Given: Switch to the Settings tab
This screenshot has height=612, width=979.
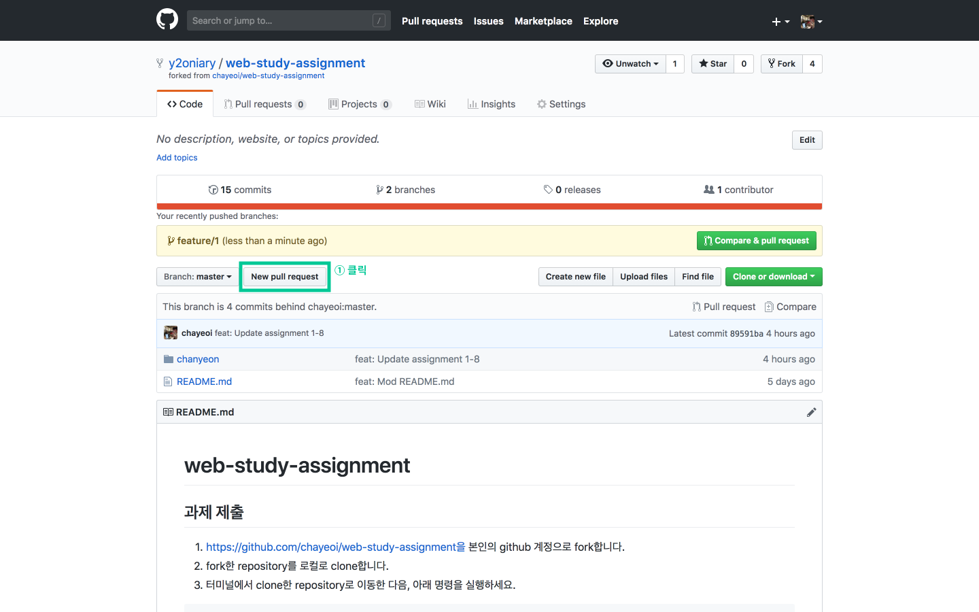Looking at the screenshot, I should 562,104.
